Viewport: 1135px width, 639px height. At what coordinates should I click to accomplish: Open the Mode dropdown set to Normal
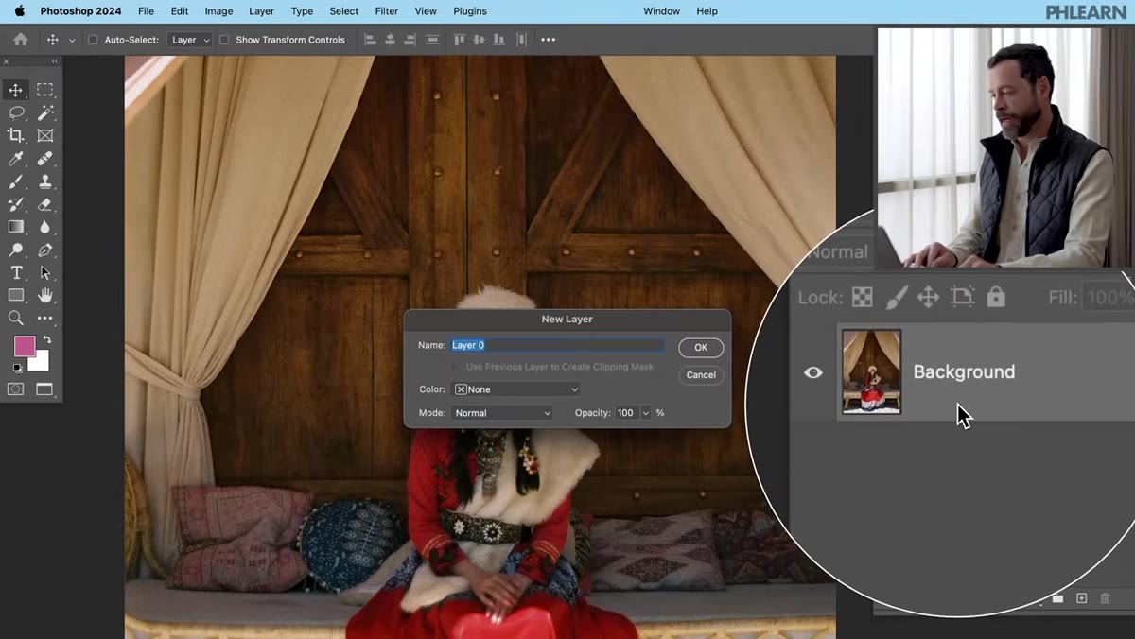501,413
